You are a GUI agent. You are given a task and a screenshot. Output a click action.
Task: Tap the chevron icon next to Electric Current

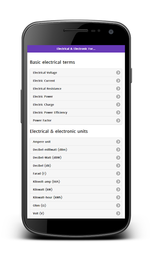(118, 81)
